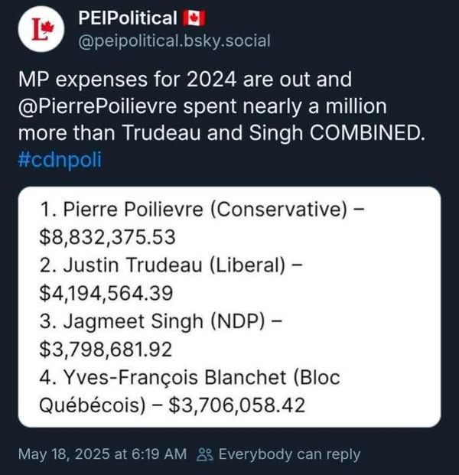Click the Jagmeet Singh (NDP) entry

coord(153,321)
